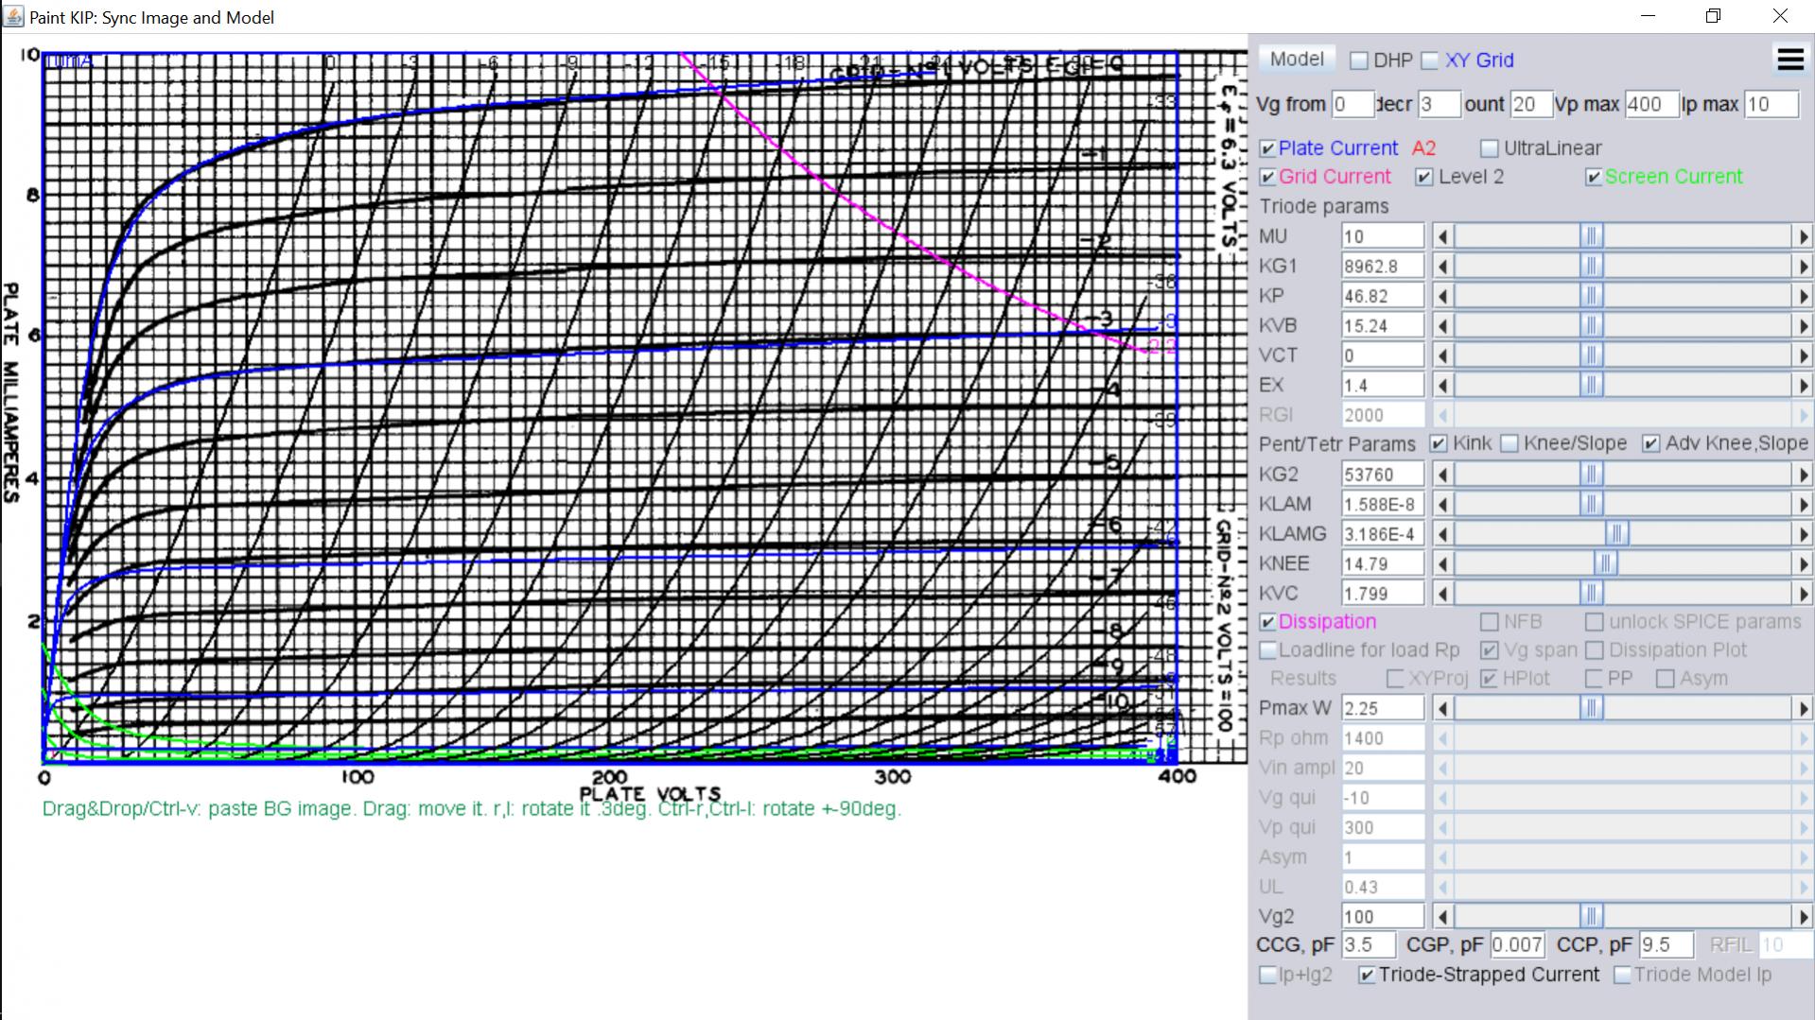Click the KNEE slider thumb
Viewport: 1815px width, 1020px height.
1606,564
